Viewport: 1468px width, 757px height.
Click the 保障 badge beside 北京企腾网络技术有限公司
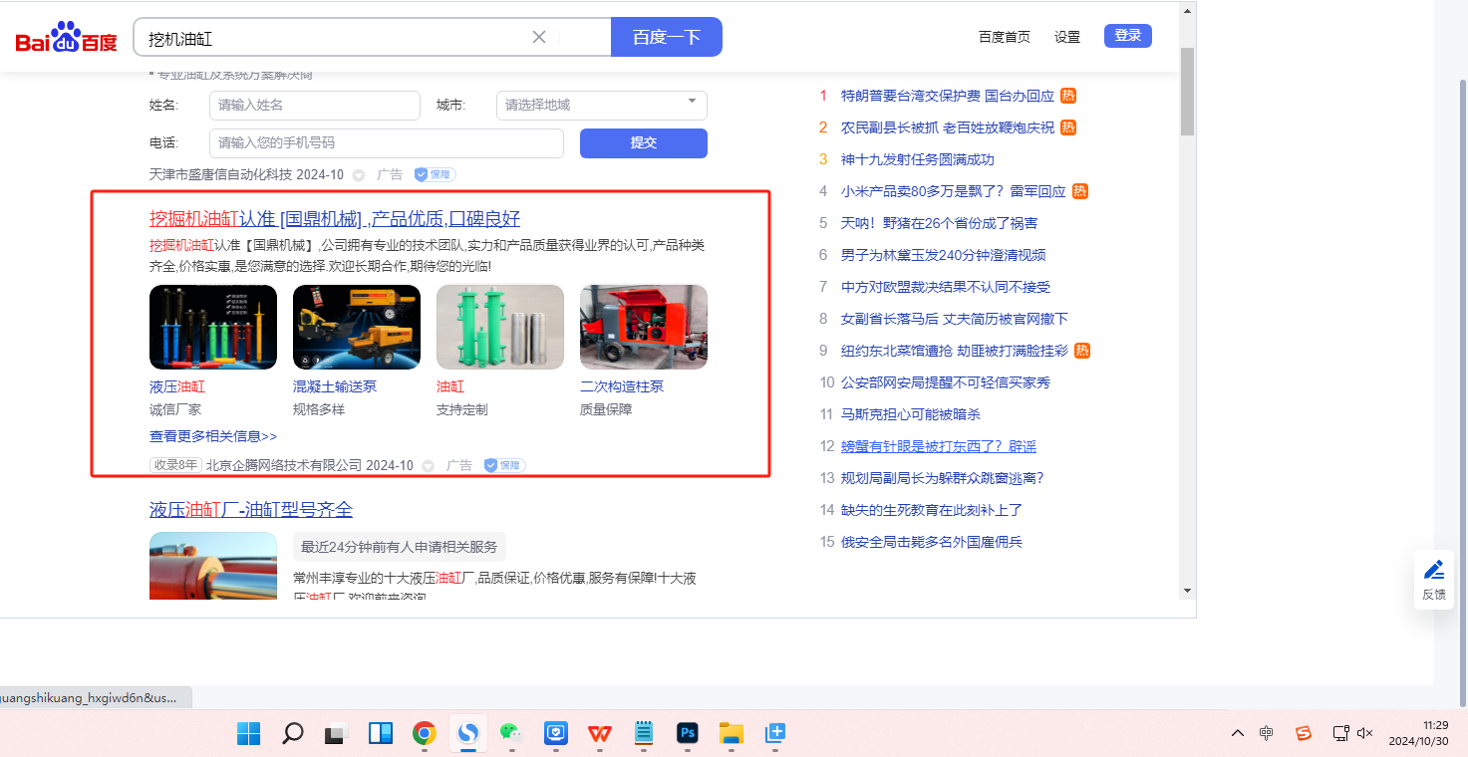(x=504, y=465)
